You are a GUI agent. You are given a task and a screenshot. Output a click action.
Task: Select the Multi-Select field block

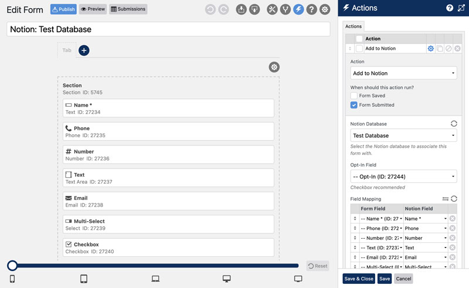click(x=168, y=224)
